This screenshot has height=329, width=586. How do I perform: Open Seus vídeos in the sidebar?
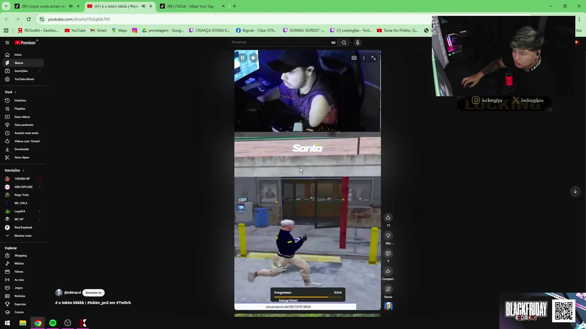pyautogui.click(x=22, y=117)
